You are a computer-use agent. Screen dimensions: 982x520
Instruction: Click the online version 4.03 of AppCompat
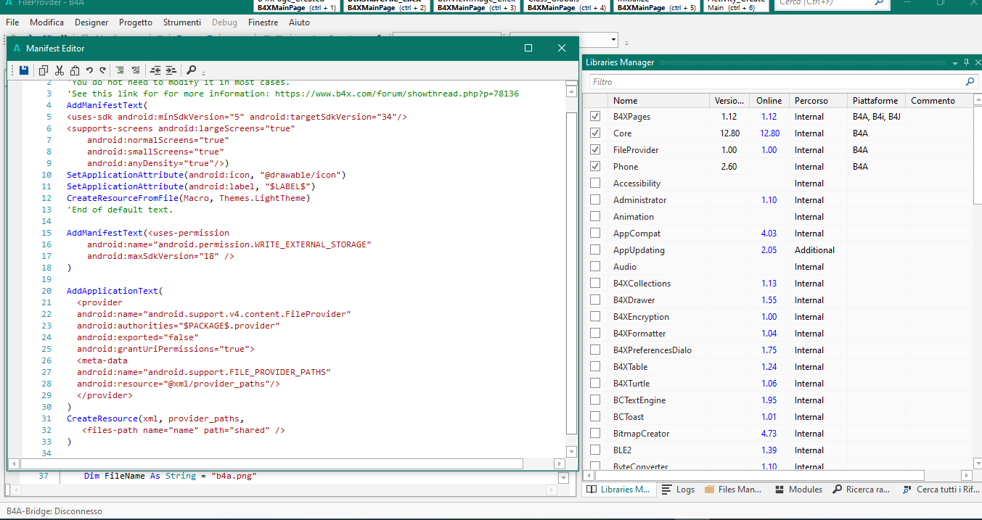pyautogui.click(x=769, y=234)
